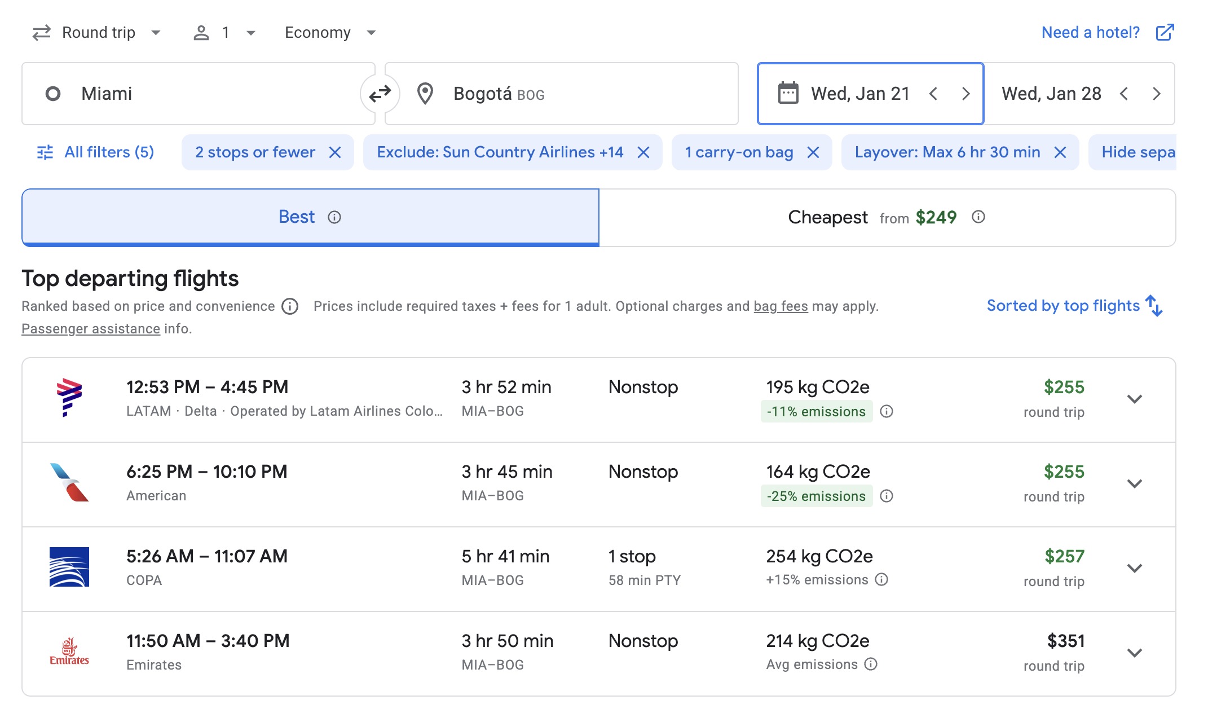Screen dimensions: 1208x713
Task: Open the All filters panel icon
Action: pos(44,151)
